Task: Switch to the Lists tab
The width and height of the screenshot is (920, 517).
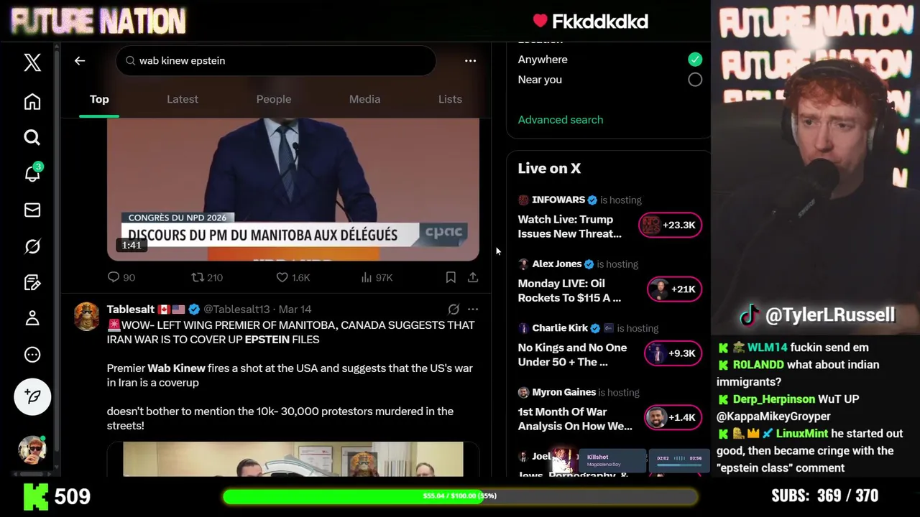Action: (450, 99)
